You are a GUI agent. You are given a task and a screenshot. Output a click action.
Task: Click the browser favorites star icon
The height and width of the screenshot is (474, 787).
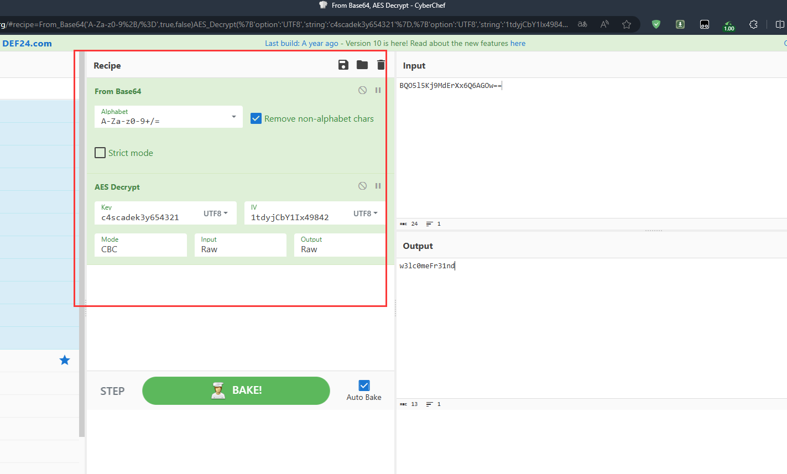click(627, 24)
